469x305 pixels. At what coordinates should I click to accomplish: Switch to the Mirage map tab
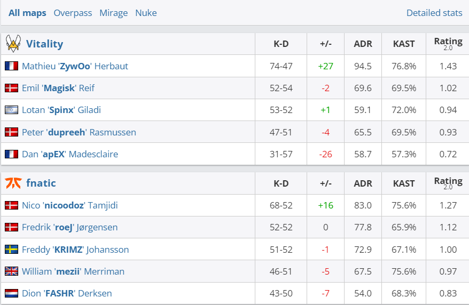(113, 13)
